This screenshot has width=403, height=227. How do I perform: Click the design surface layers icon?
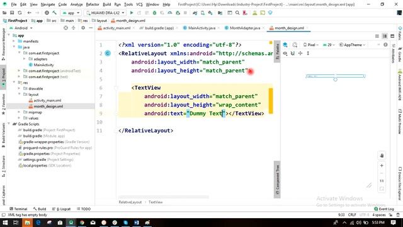(285, 45)
